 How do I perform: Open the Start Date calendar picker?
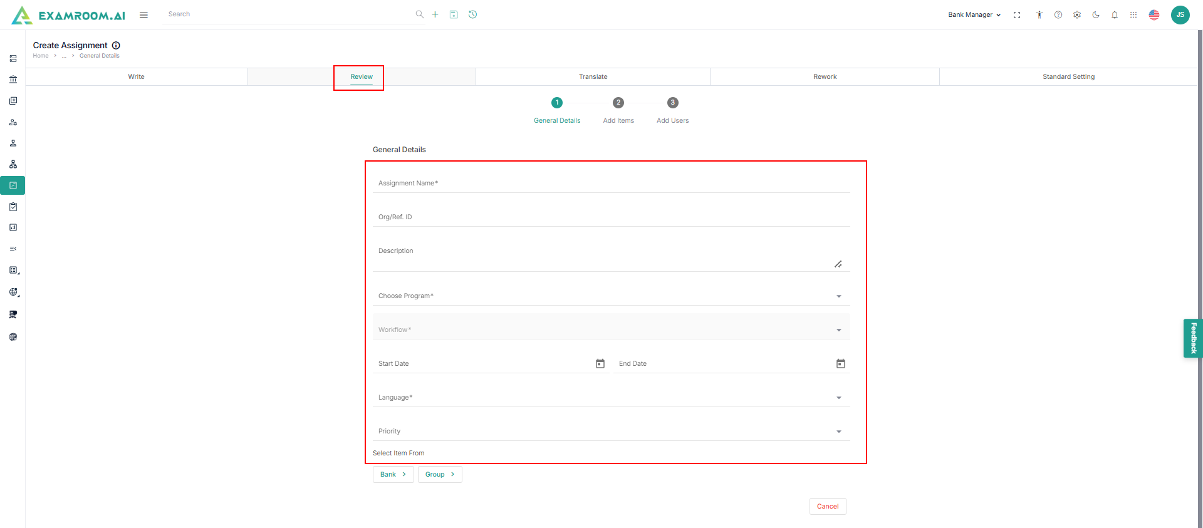click(600, 363)
